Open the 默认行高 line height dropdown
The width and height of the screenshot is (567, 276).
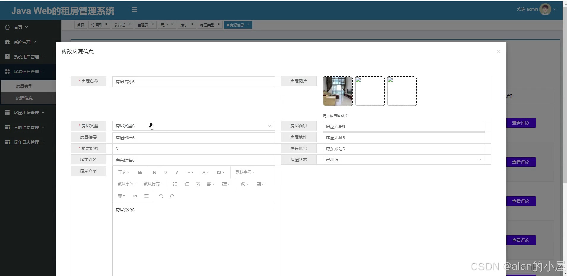pyautogui.click(x=153, y=184)
